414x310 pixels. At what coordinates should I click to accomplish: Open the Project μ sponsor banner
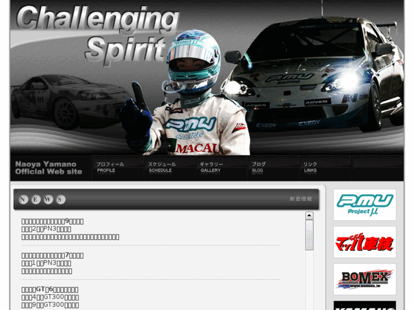(364, 205)
